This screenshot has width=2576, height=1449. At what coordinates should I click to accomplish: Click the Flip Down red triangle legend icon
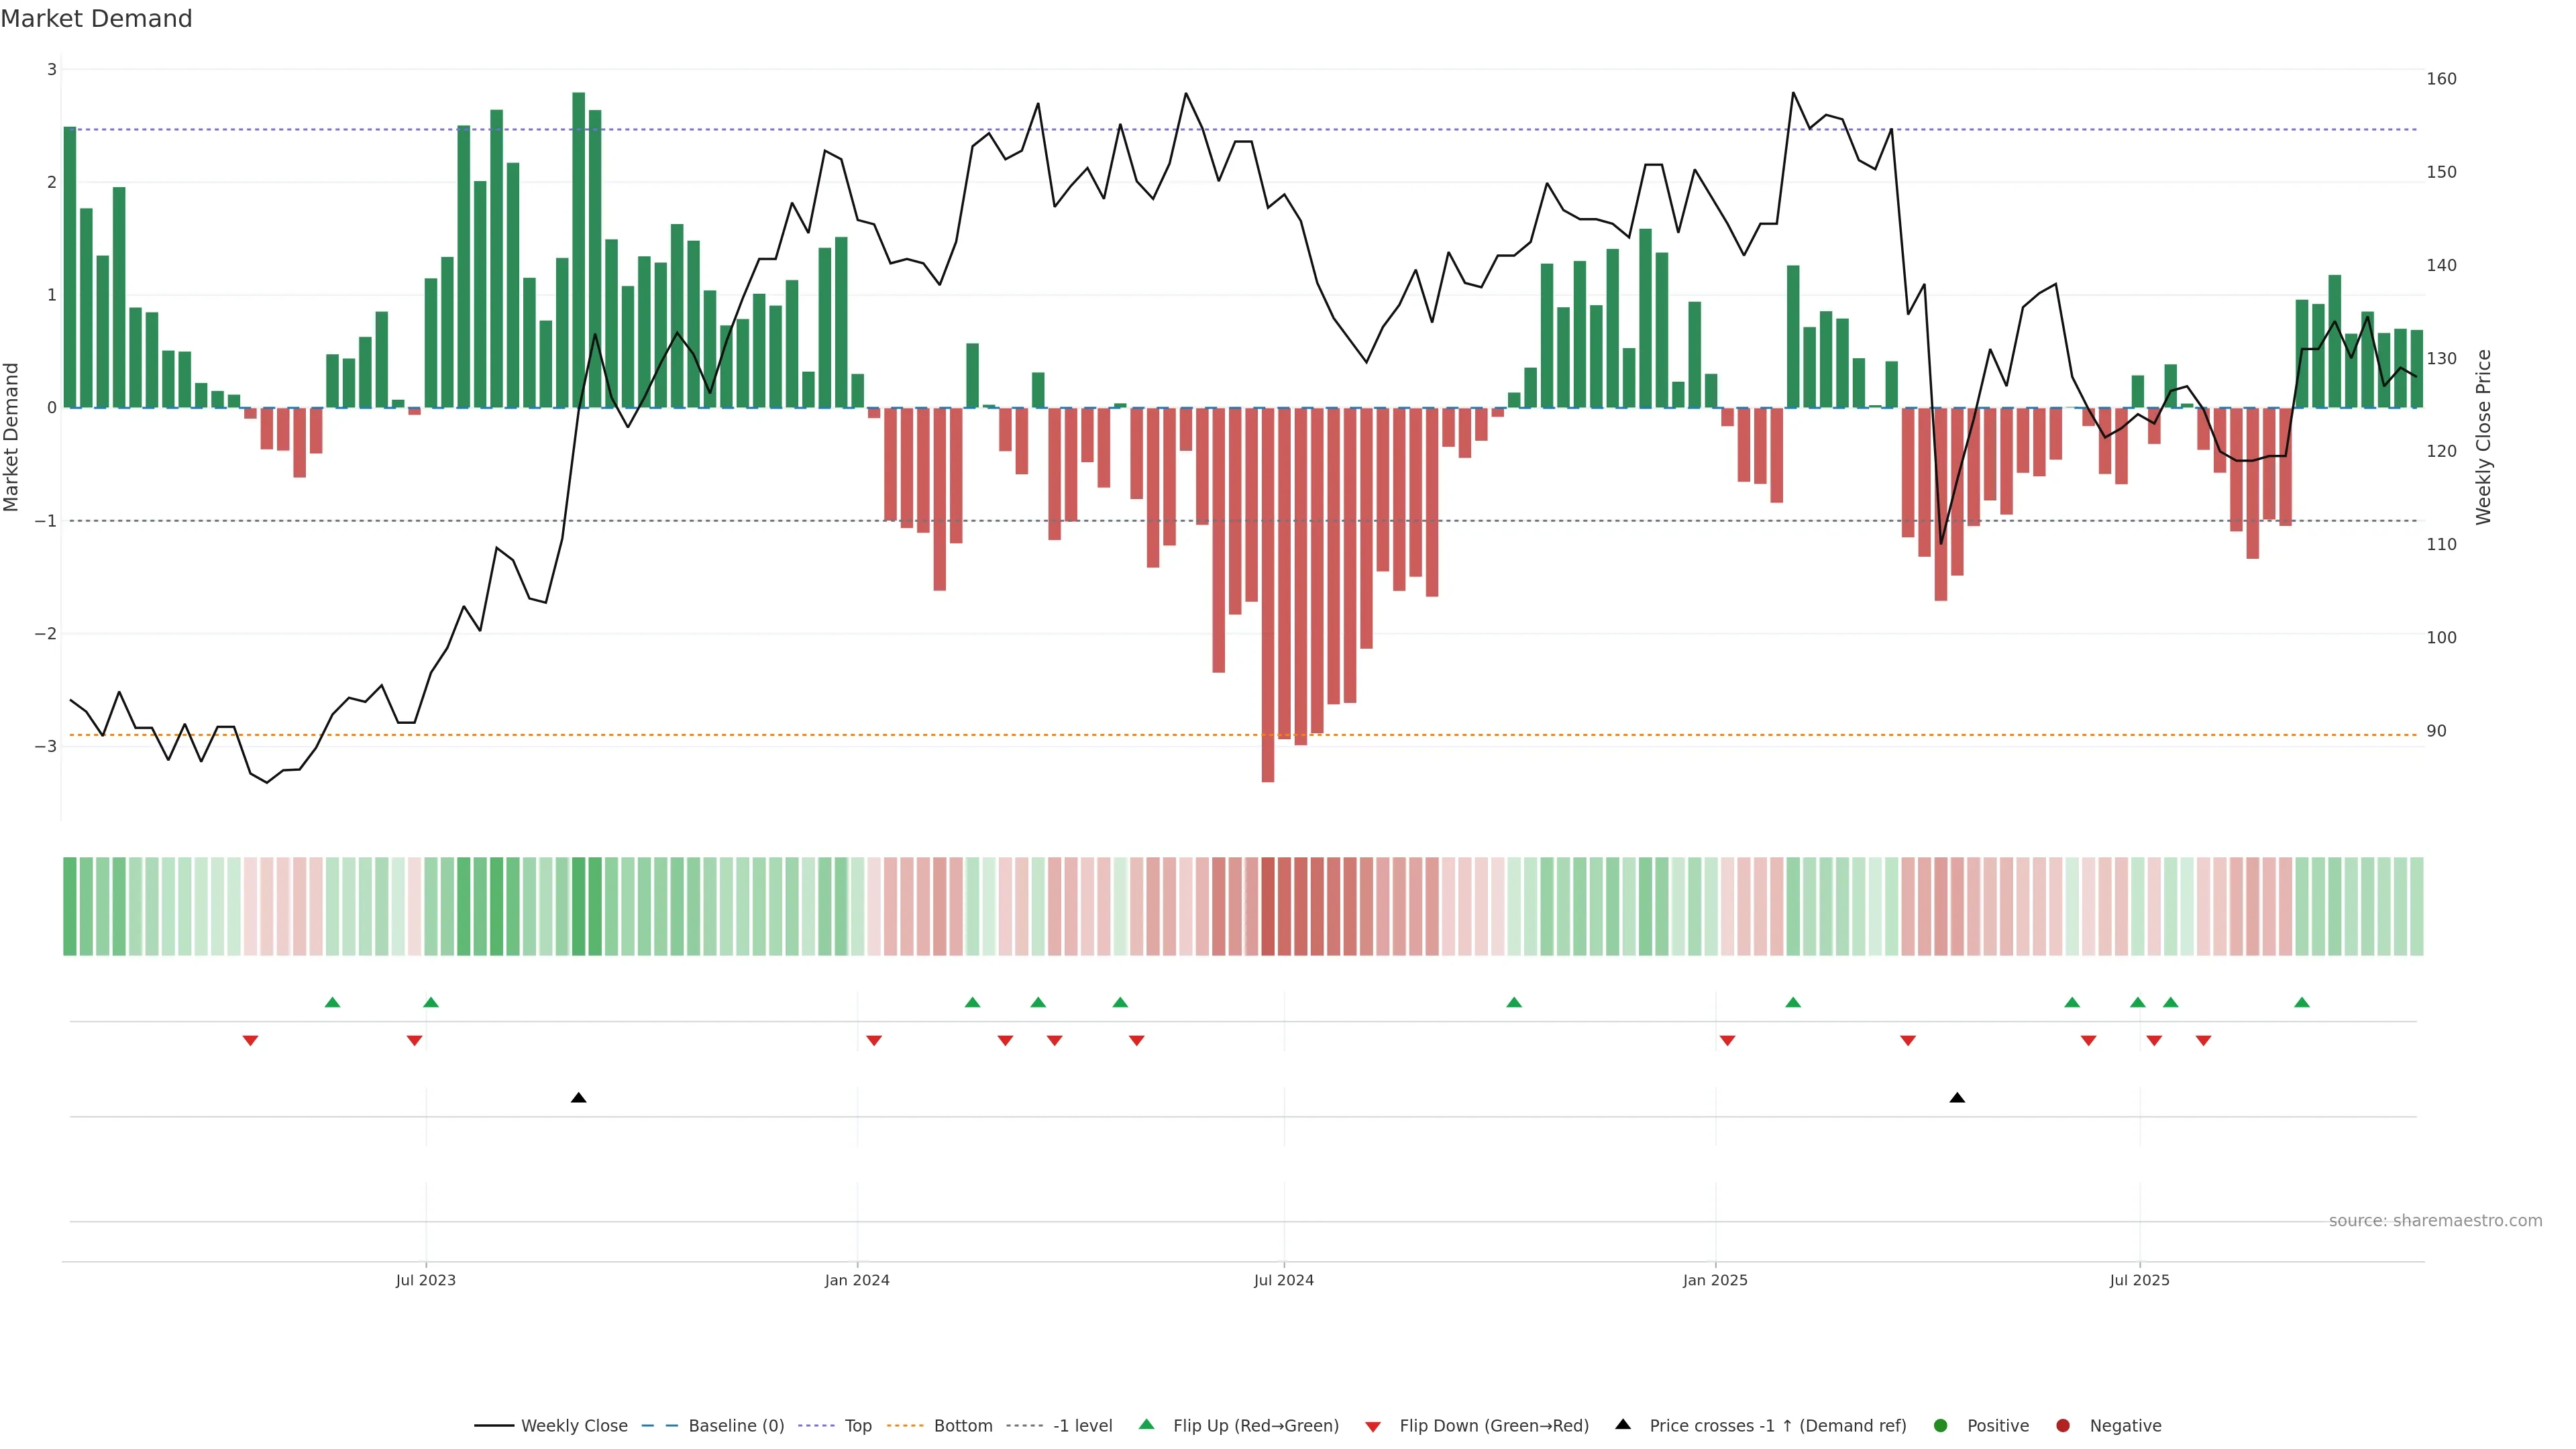1373,1426
